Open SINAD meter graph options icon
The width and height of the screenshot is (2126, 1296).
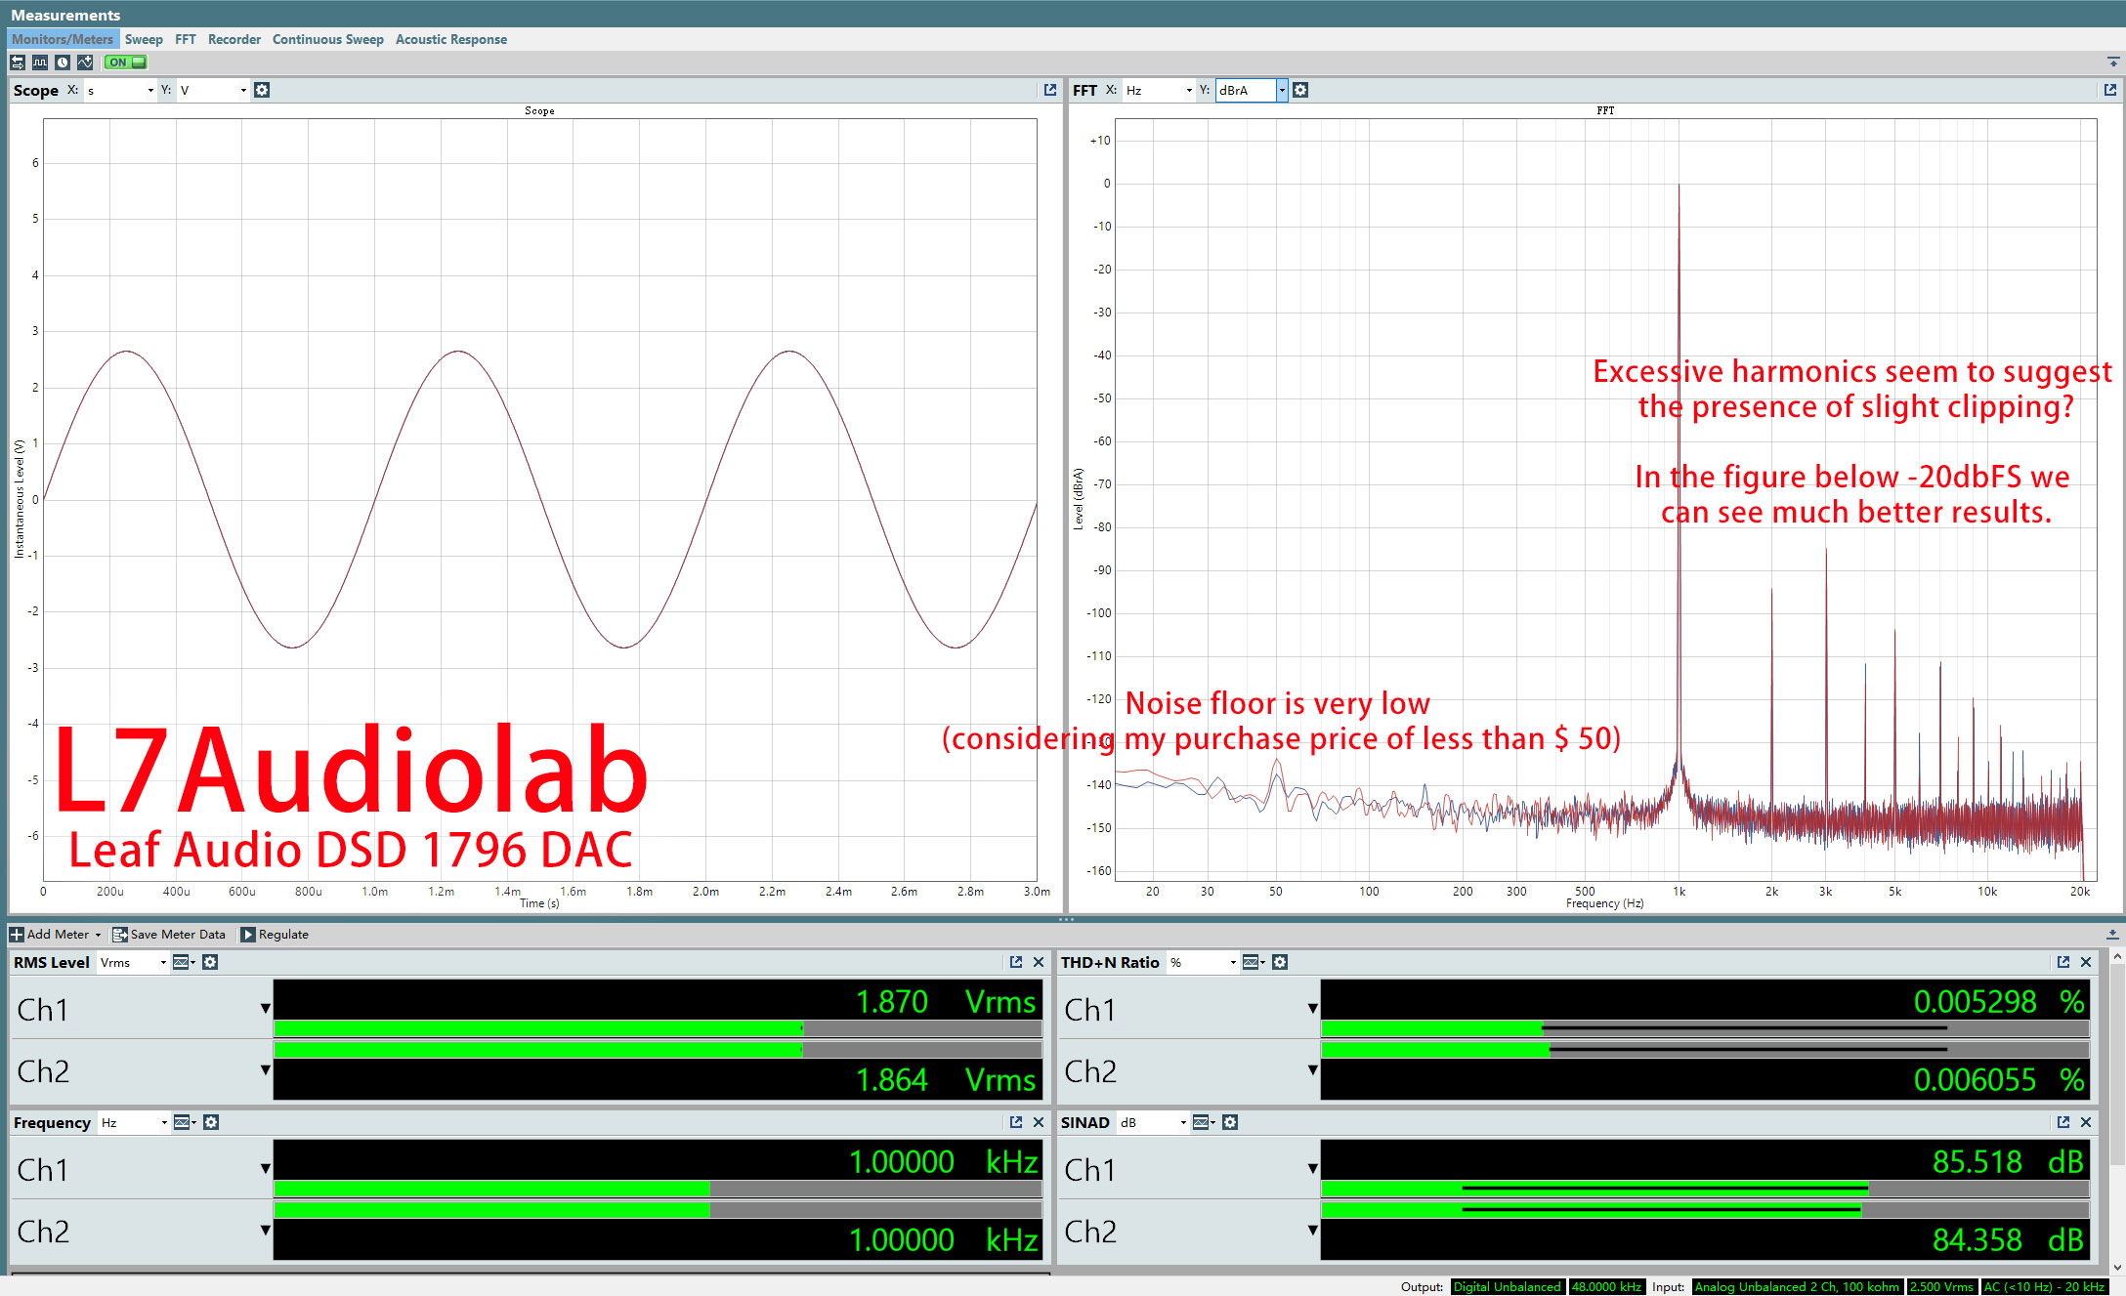(x=1203, y=1122)
